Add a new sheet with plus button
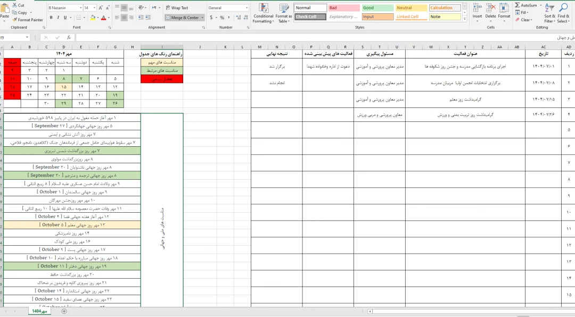Viewport: 575px width, 317px height. 64,311
